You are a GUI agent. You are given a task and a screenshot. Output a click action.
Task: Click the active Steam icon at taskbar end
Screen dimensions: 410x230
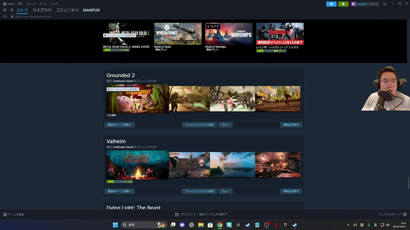(x=295, y=225)
